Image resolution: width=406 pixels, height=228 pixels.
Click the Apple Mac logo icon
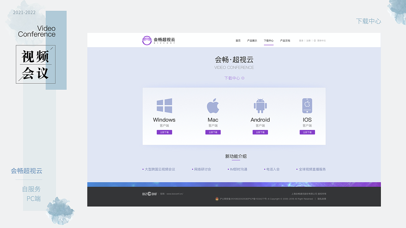click(x=213, y=105)
